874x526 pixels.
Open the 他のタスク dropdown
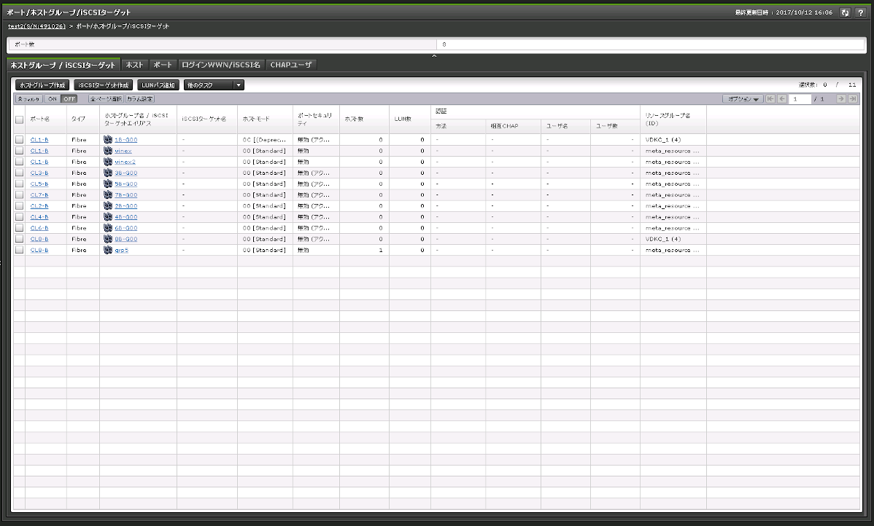point(214,85)
